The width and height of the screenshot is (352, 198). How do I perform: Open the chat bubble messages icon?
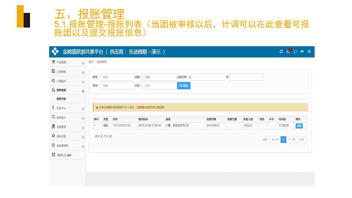(x=295, y=52)
